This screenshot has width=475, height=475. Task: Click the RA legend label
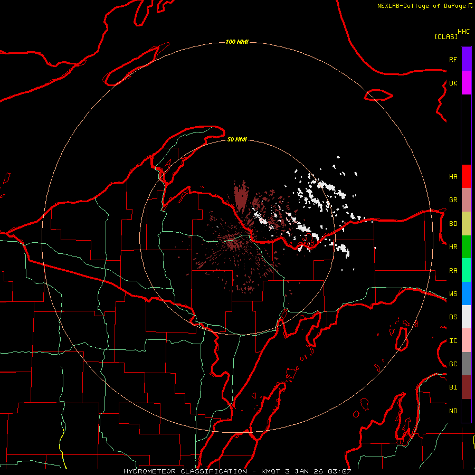coord(453,271)
